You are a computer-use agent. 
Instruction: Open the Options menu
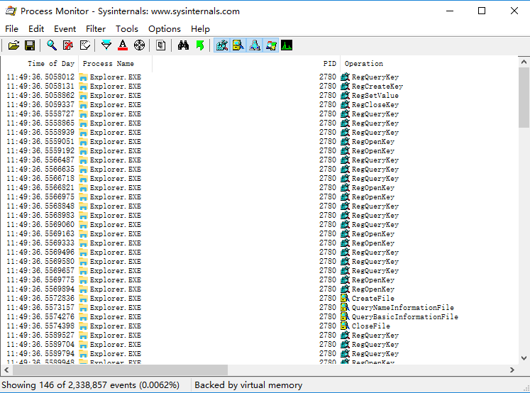(x=165, y=29)
